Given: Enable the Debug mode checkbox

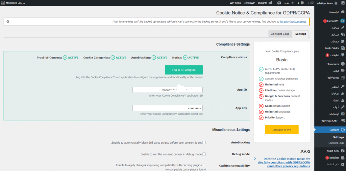Looking at the screenshot, I should click(x=204, y=154).
